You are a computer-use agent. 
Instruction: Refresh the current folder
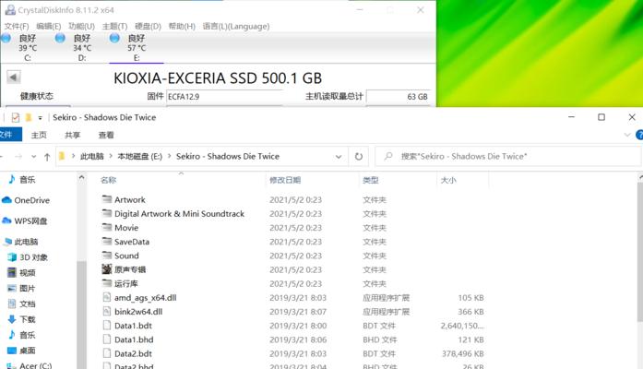[359, 157]
